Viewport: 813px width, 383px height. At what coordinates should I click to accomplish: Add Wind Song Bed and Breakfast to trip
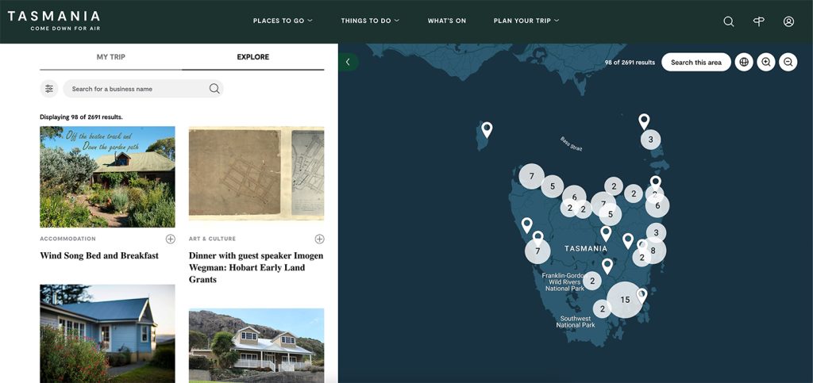click(171, 239)
